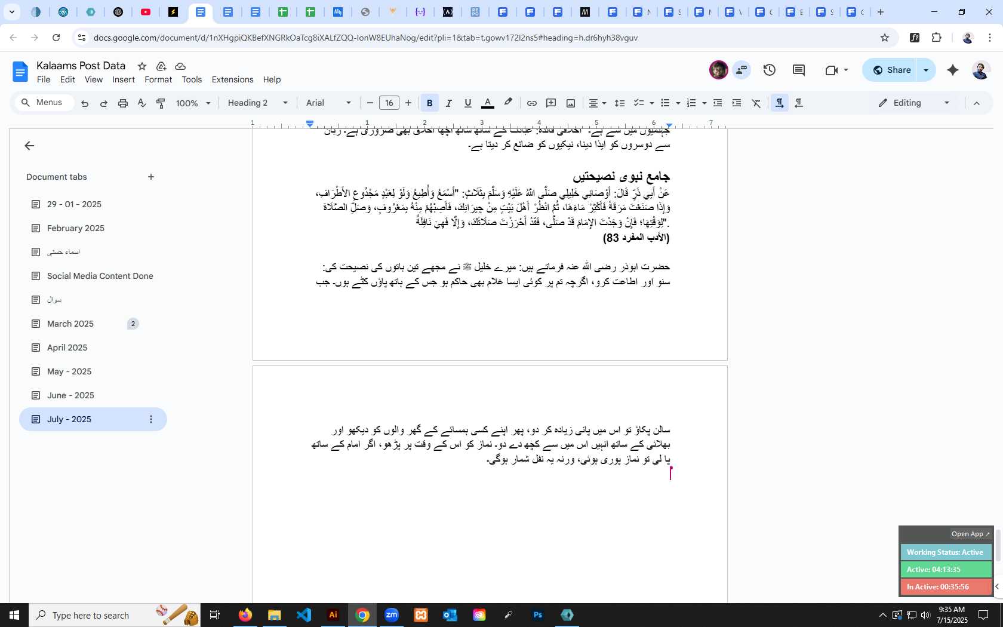Open the Share options dropdown arrow
1003x627 pixels.
point(926,70)
